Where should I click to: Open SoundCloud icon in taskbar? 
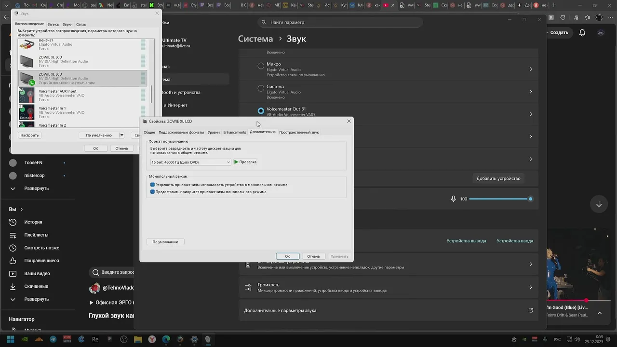point(39,339)
